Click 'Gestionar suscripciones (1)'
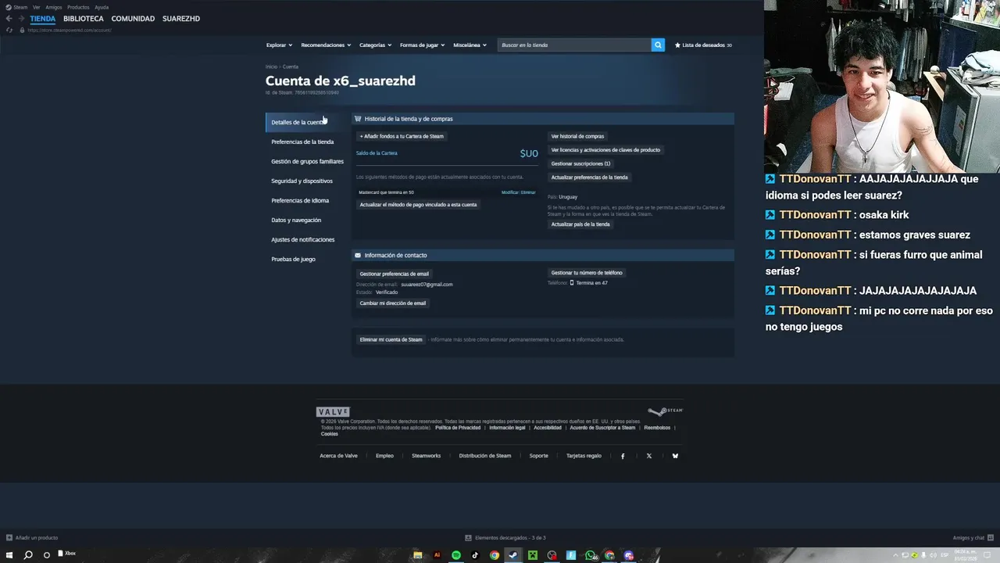Image resolution: width=1000 pixels, height=563 pixels. pos(580,163)
